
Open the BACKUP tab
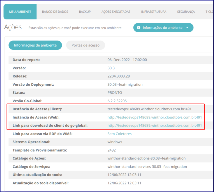[x=85, y=12]
